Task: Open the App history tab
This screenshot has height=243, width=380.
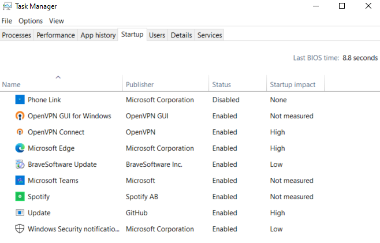Action: tap(98, 35)
